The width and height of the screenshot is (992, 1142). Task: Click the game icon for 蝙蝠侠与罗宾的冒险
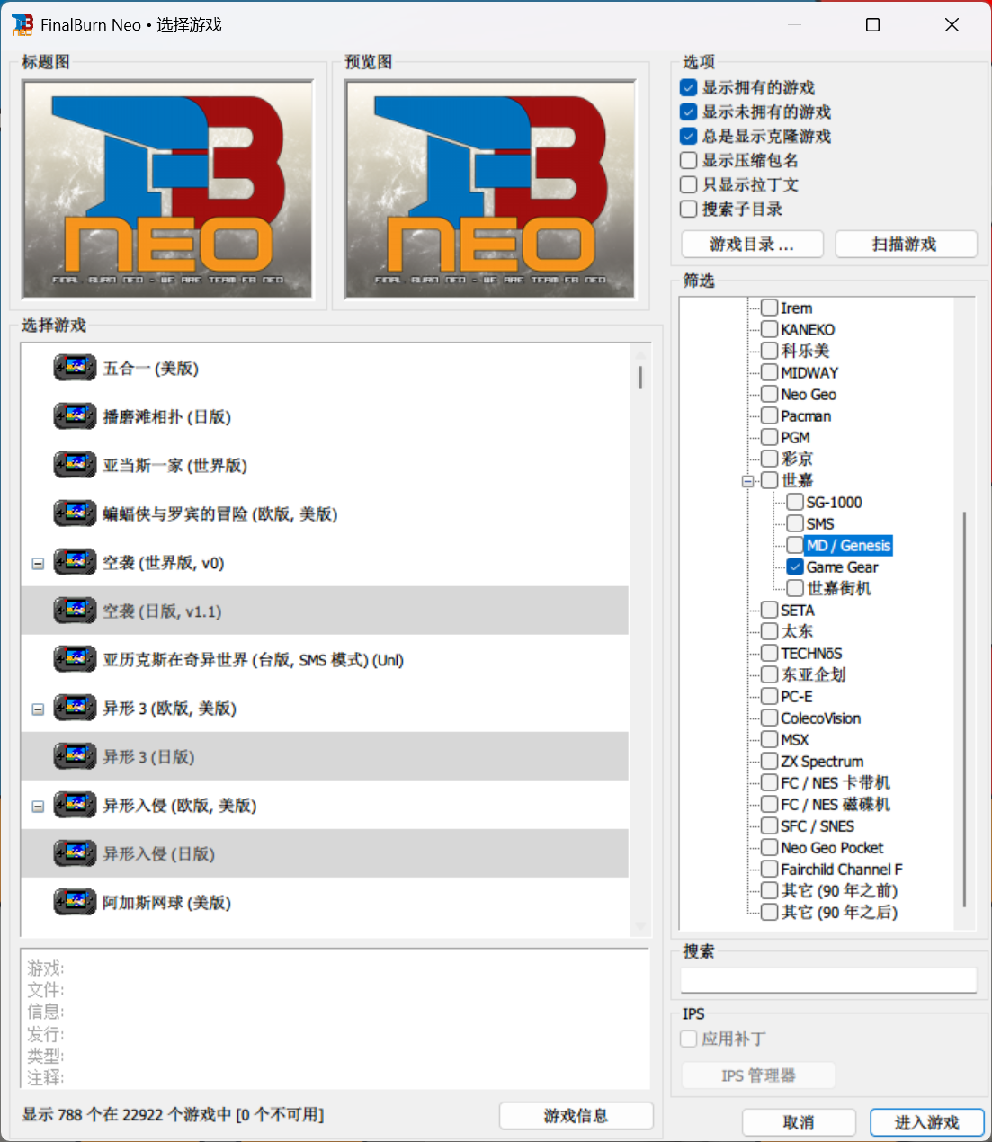pos(75,513)
